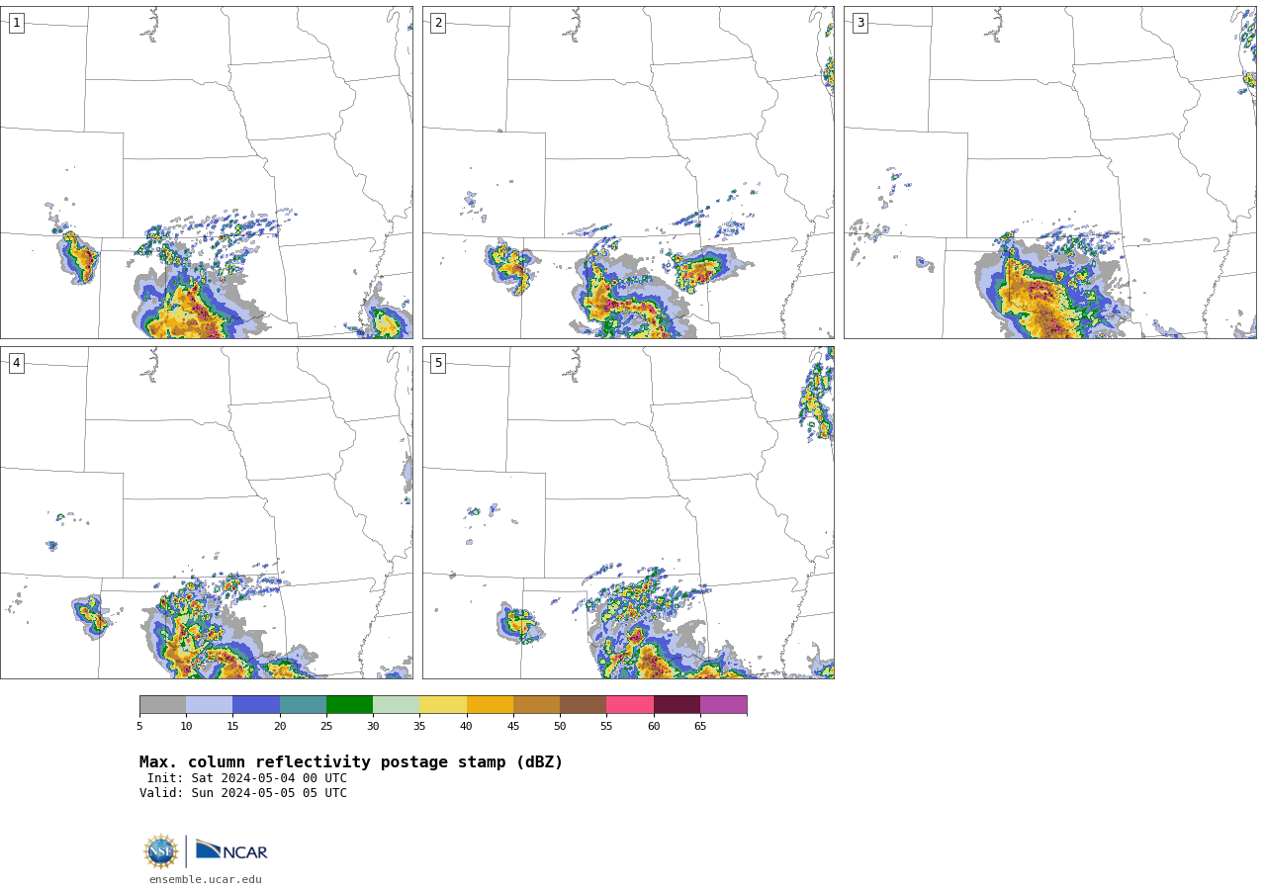Open ensemble member 2 reflectivity map
1266x891 pixels.
pyautogui.click(x=628, y=173)
